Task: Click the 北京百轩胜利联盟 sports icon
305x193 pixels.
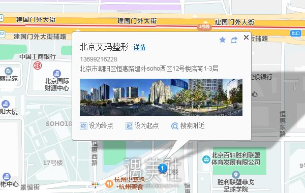Action: coord(206,159)
